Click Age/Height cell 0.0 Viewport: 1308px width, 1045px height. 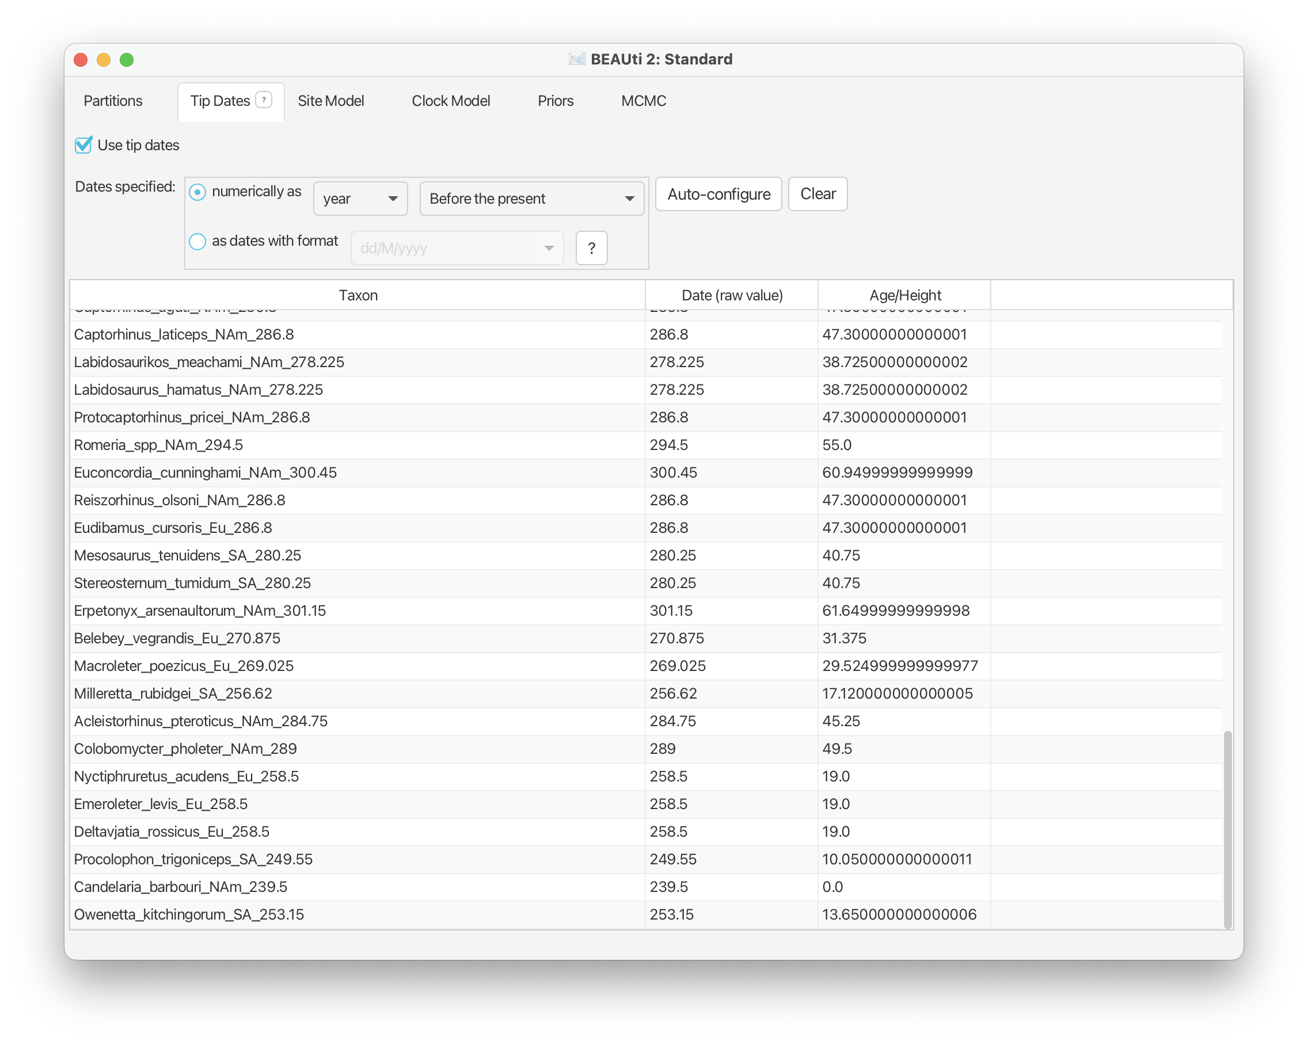[904, 886]
